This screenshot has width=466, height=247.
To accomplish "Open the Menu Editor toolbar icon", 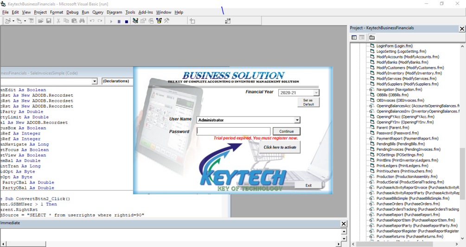I will pyautogui.click(x=31, y=21).
